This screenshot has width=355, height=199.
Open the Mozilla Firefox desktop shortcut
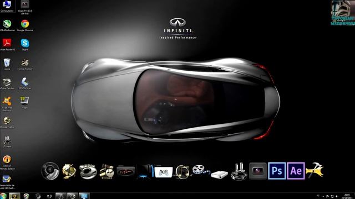[7, 123]
